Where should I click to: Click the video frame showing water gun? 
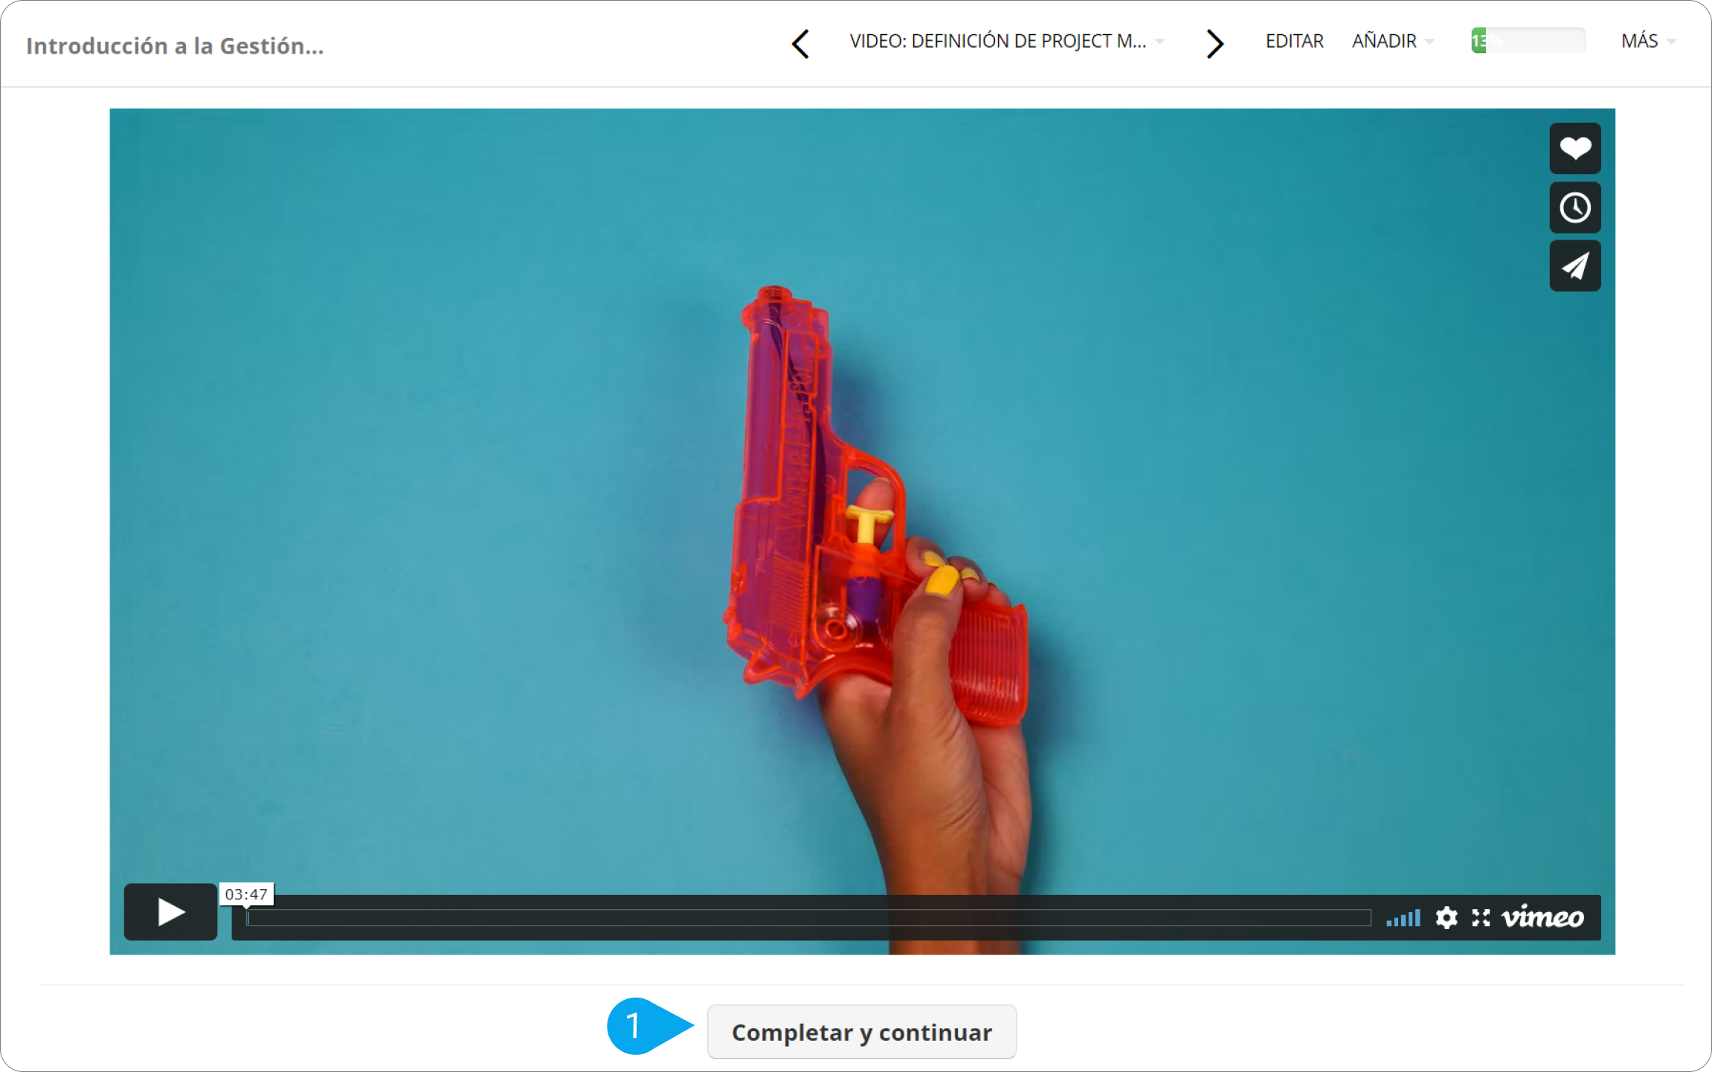(x=863, y=506)
